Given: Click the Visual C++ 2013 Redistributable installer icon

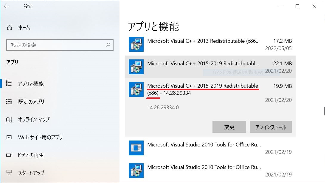Looking at the screenshot, I should (136, 44).
